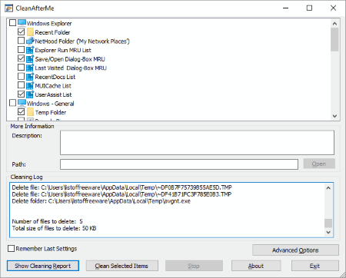Select the UserAssist List label
Image resolution: width=346 pixels, height=278 pixels.
[x=53, y=94]
